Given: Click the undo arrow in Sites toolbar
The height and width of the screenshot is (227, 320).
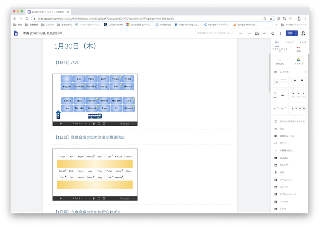Looking at the screenshot, I should tap(241, 33).
